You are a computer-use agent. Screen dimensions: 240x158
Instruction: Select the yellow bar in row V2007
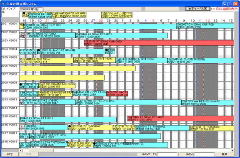[x=62, y=78]
